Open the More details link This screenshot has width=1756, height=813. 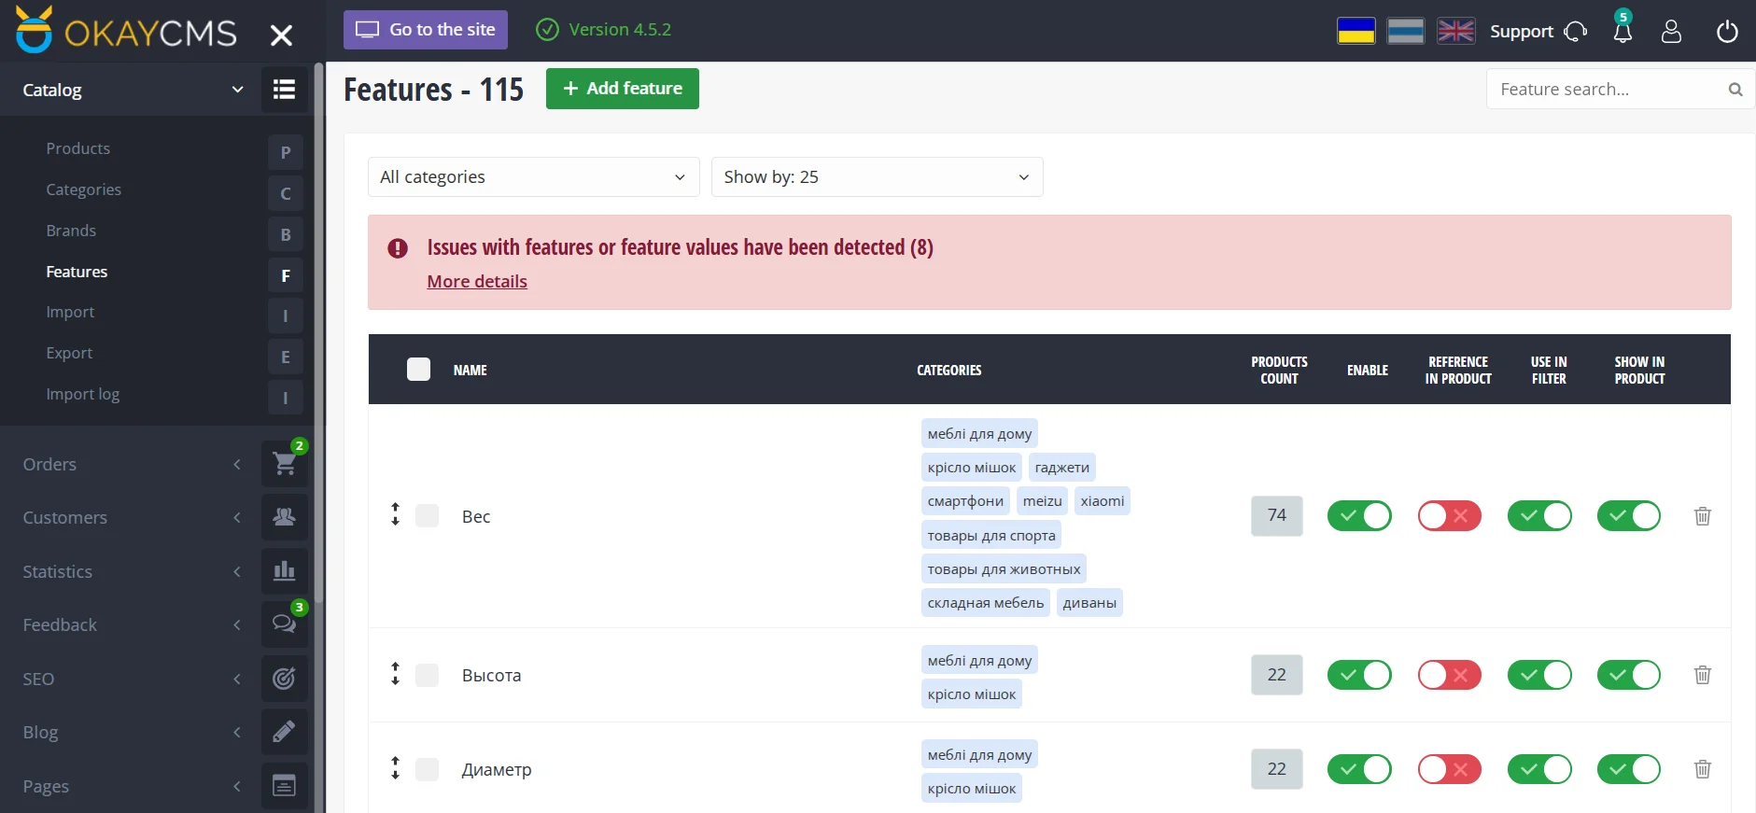[x=477, y=282]
